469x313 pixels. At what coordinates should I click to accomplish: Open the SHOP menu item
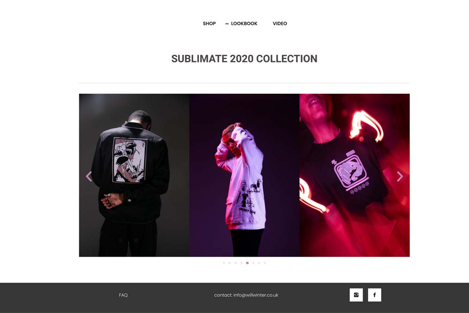[x=209, y=23]
